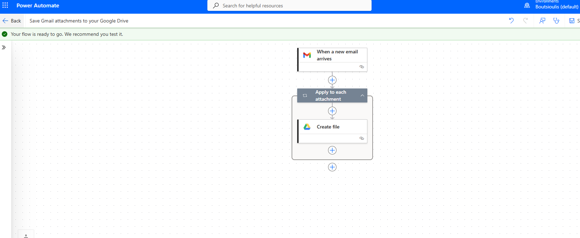Image resolution: width=580 pixels, height=238 pixels.
Task: Click the connection link icon on Create file
Action: [362, 138]
